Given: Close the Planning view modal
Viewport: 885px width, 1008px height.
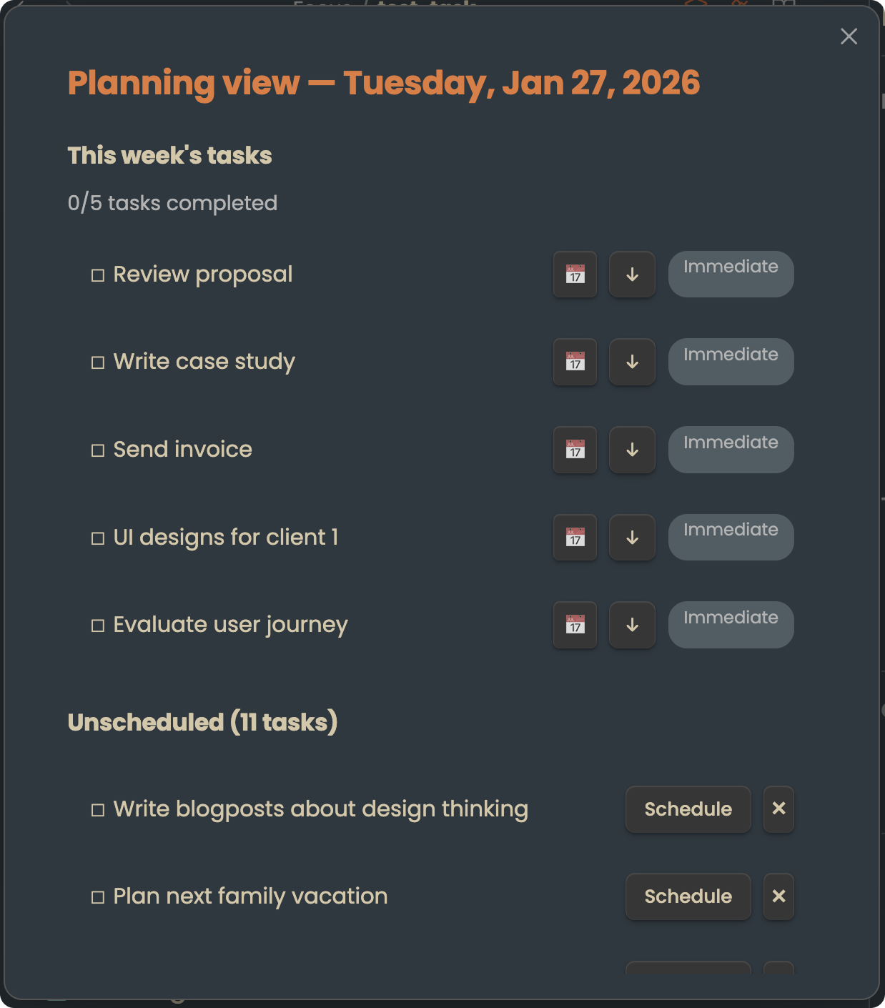Looking at the screenshot, I should coord(849,36).
